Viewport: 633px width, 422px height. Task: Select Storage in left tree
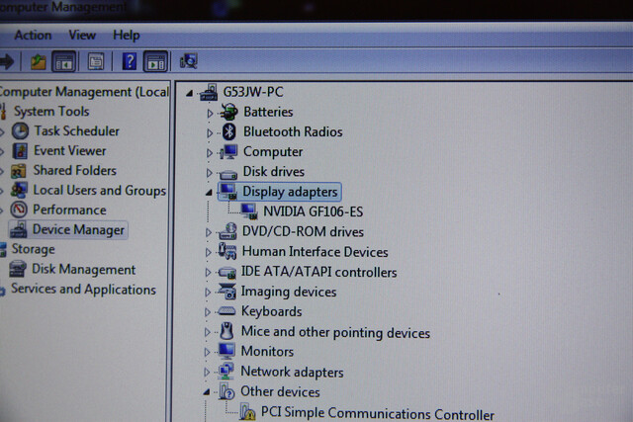(x=33, y=249)
